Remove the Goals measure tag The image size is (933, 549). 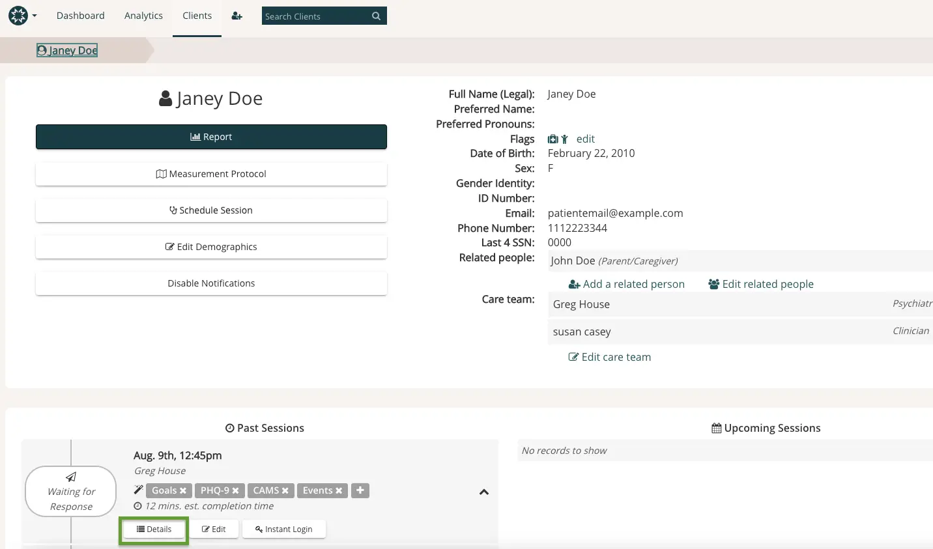(183, 490)
